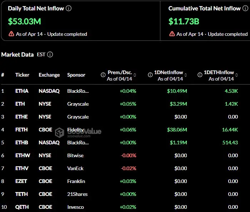Click the $53.03M daily inflow value
The height and width of the screenshot is (212, 250).
click(25, 21)
